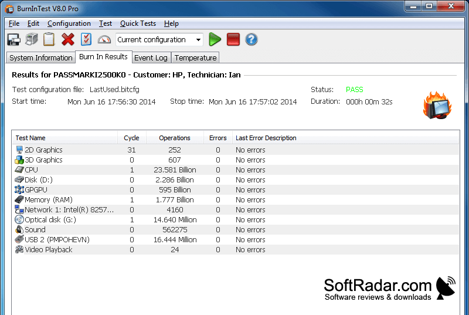Sort by the Operations column header

tap(175, 138)
